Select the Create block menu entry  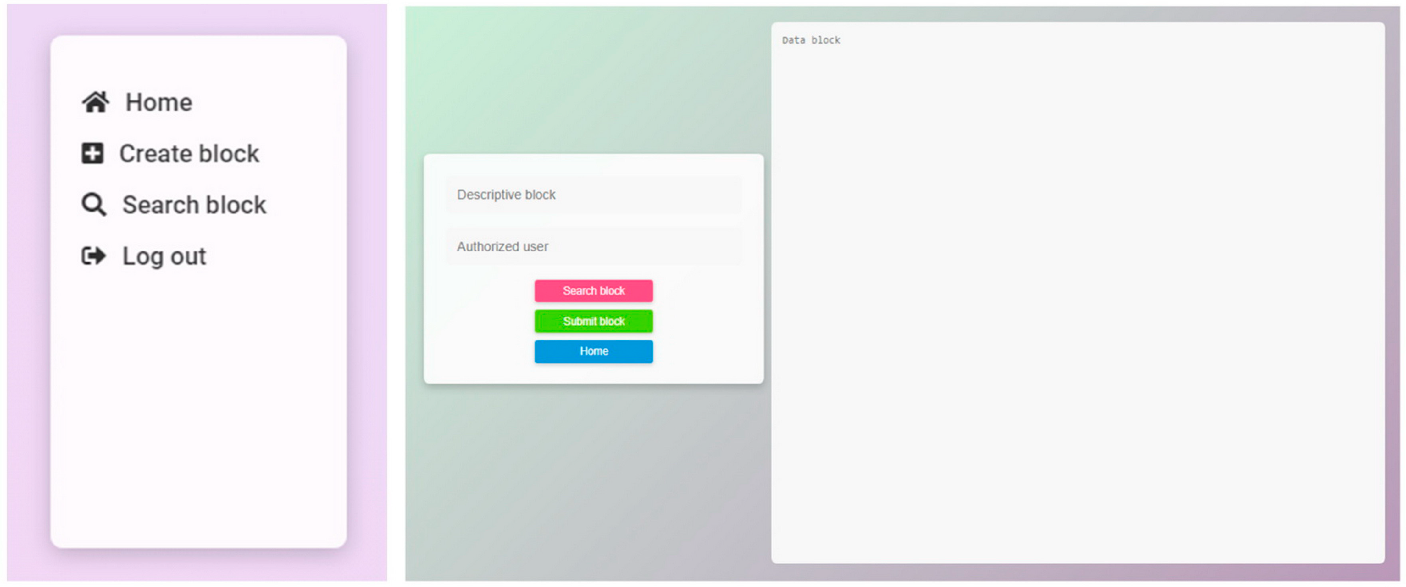[189, 154]
